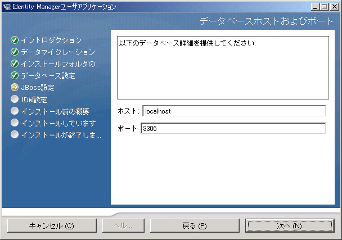Select the IDM設定 step label
Viewport: 342px width, 240px height.
coord(34,99)
